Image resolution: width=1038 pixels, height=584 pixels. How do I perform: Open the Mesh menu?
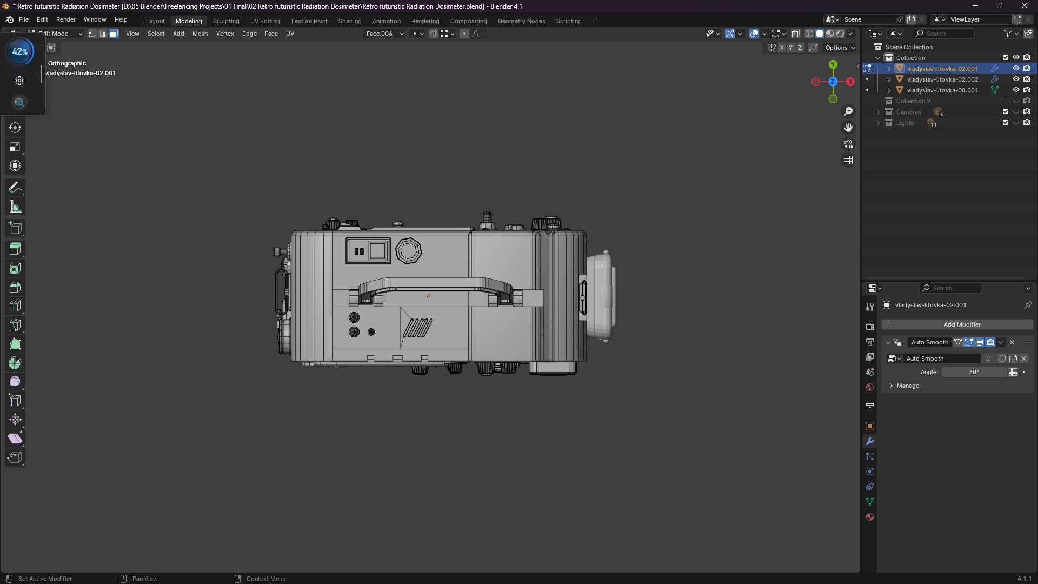pos(200,34)
